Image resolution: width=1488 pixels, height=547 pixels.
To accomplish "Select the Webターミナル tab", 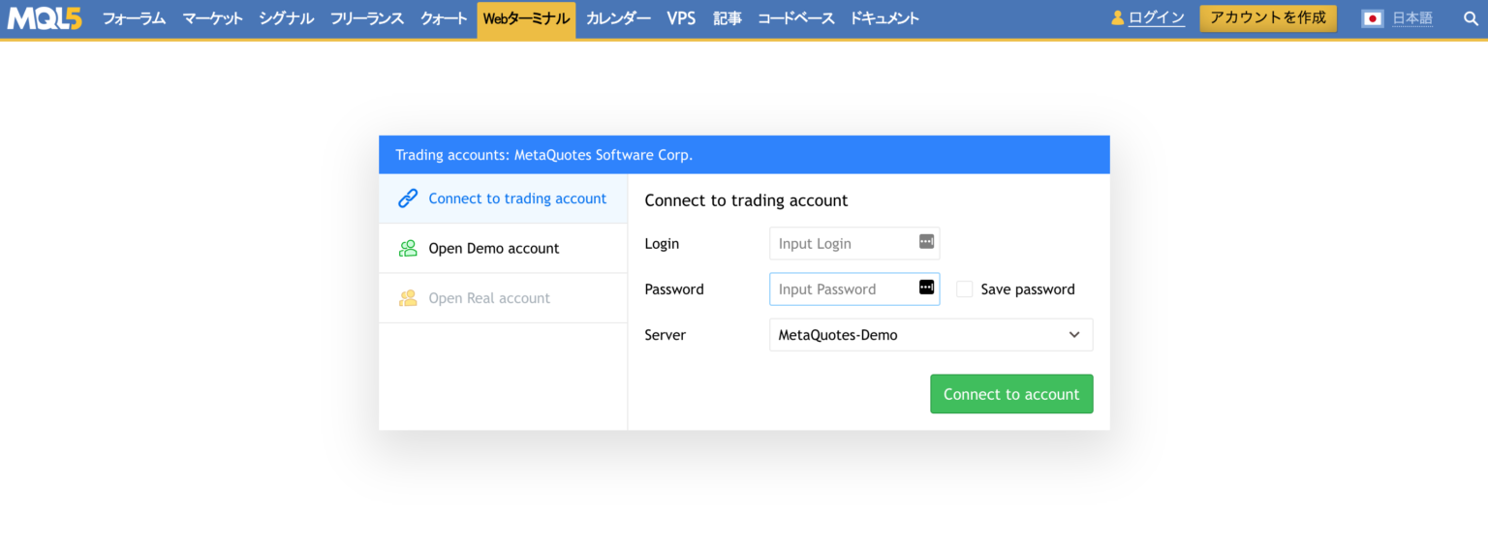I will click(526, 18).
